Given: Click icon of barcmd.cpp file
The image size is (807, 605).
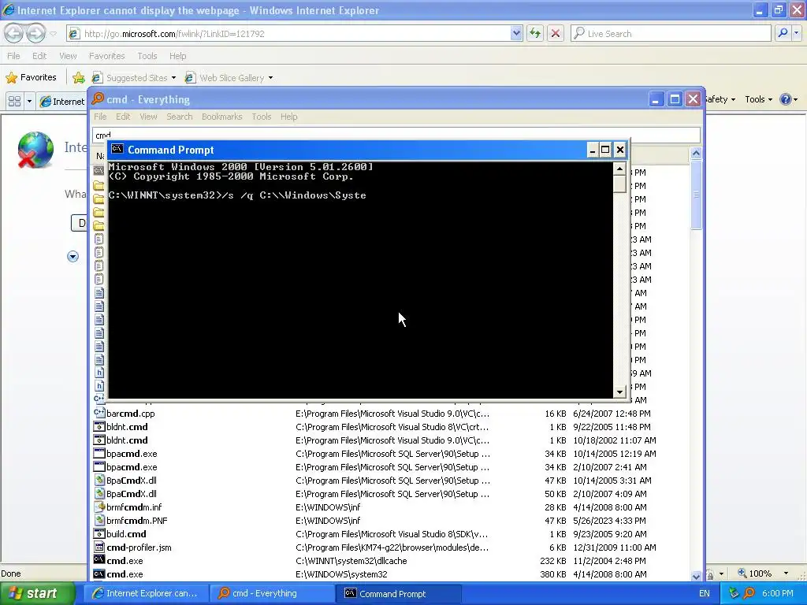Looking at the screenshot, I should [x=99, y=413].
